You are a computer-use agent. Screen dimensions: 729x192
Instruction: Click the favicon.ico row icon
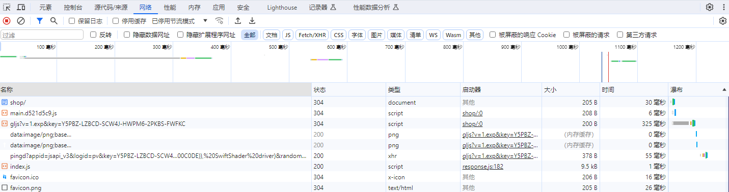click(5, 177)
